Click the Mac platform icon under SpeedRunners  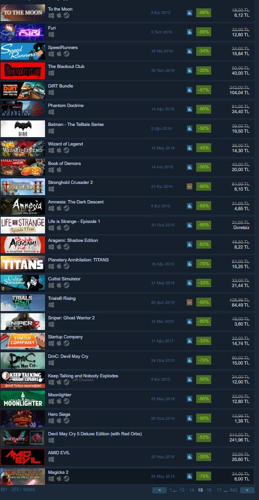tap(59, 54)
